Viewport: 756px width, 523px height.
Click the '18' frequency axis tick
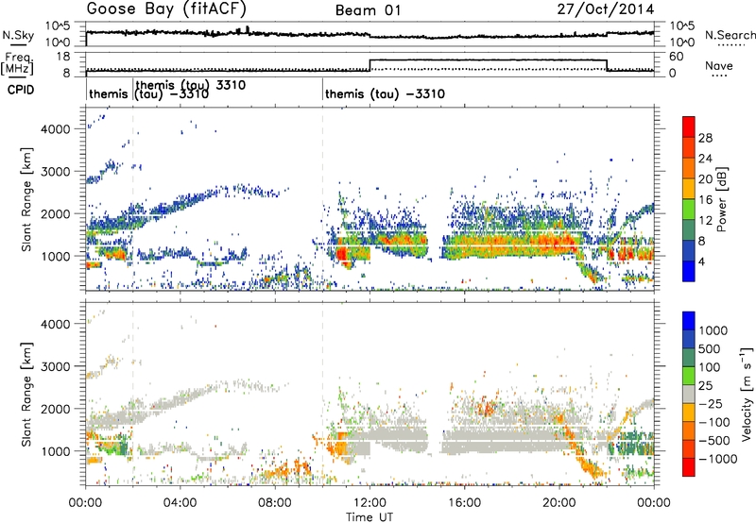point(63,57)
